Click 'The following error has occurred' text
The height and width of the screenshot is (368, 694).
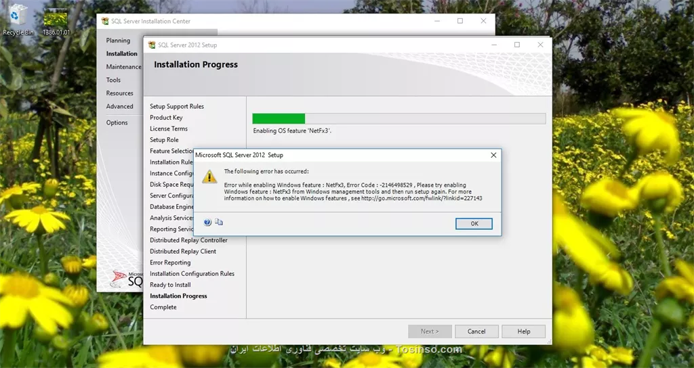[x=266, y=171]
